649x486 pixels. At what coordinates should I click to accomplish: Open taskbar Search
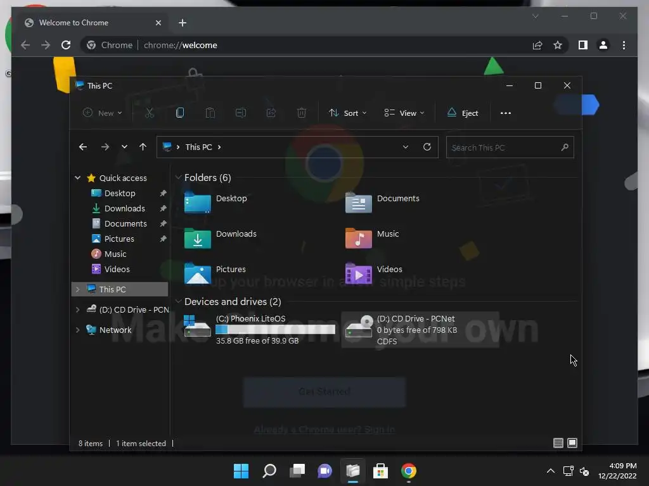tap(269, 471)
